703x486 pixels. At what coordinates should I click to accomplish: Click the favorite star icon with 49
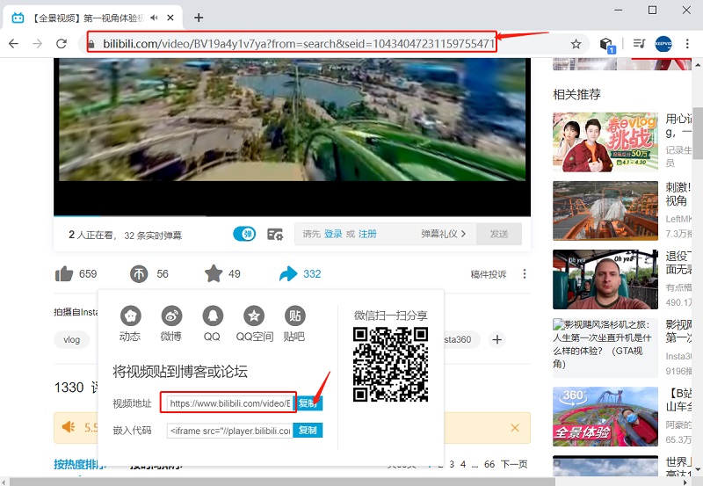(x=214, y=273)
